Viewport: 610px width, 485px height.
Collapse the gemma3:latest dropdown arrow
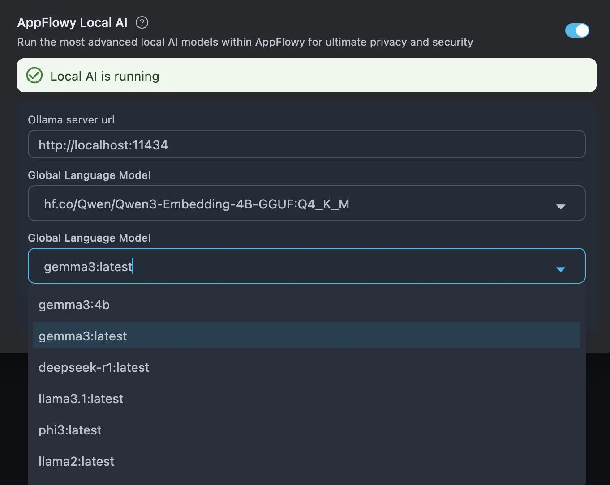point(560,269)
